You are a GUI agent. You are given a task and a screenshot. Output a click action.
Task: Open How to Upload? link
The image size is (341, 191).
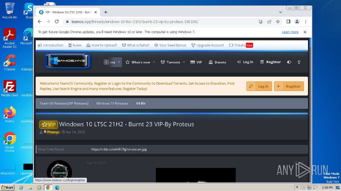[x=102, y=45]
